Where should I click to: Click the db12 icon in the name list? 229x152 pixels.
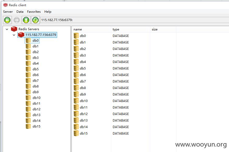(76, 114)
